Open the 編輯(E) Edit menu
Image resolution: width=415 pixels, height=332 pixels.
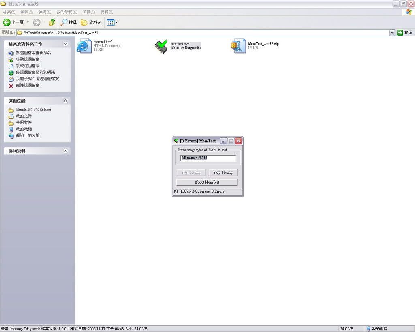point(27,12)
